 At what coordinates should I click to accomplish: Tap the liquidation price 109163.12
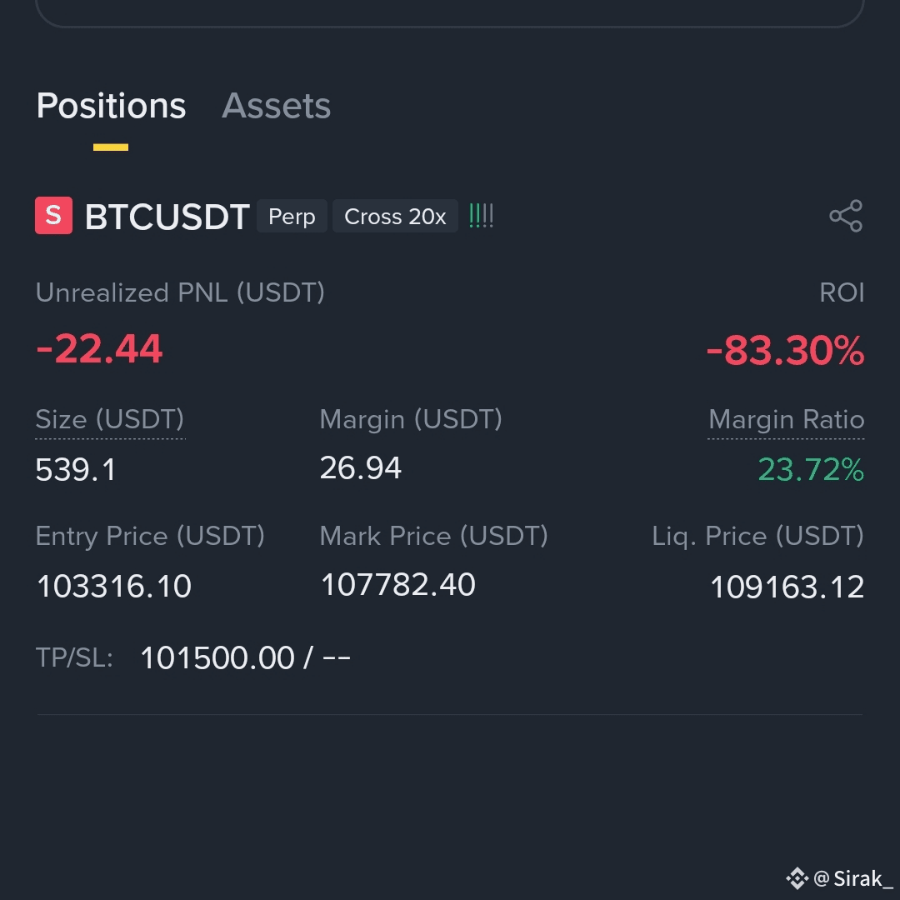[787, 587]
